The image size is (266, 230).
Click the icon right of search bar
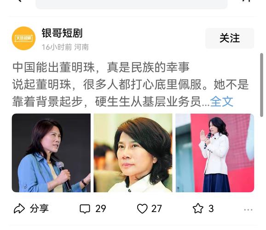(x=247, y=1)
